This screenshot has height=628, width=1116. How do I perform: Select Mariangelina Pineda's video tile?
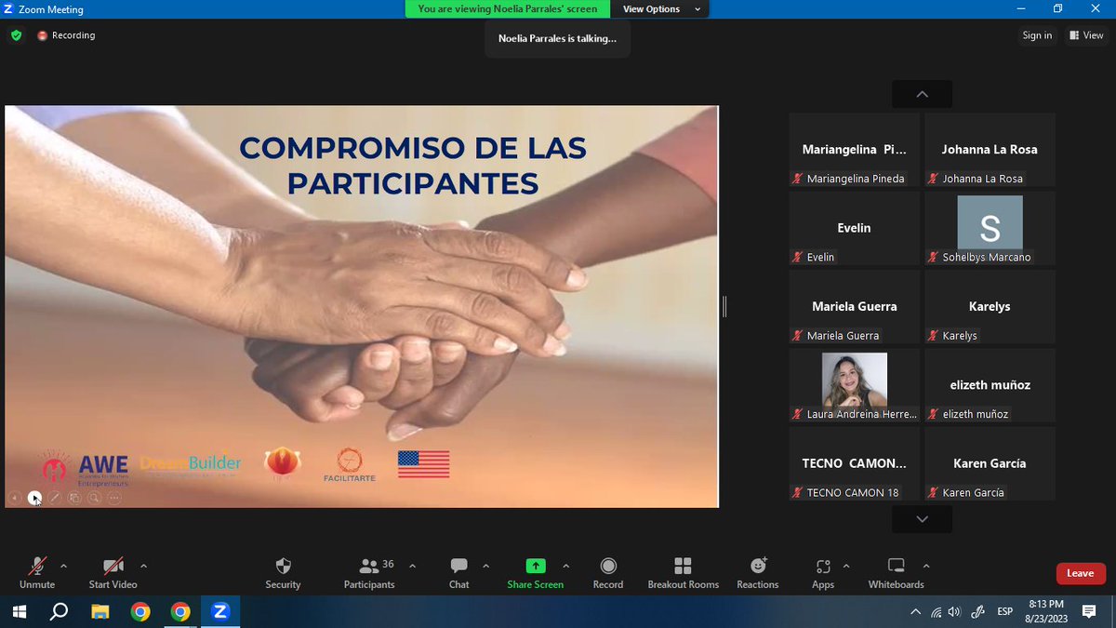tap(854, 150)
